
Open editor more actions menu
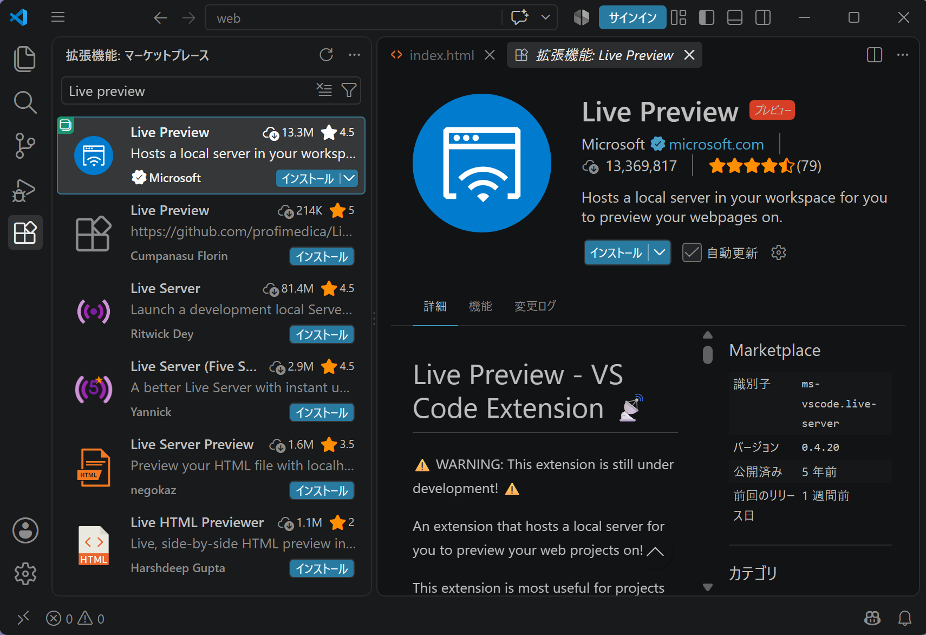(903, 55)
